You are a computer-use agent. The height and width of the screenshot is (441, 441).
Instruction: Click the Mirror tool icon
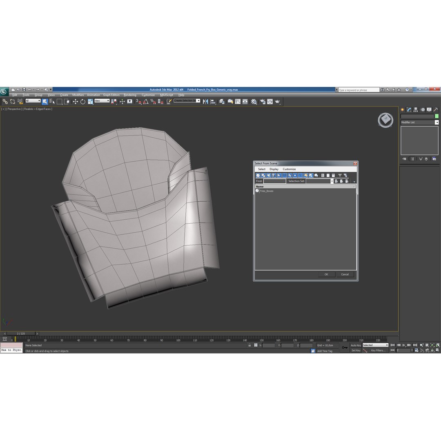205,102
